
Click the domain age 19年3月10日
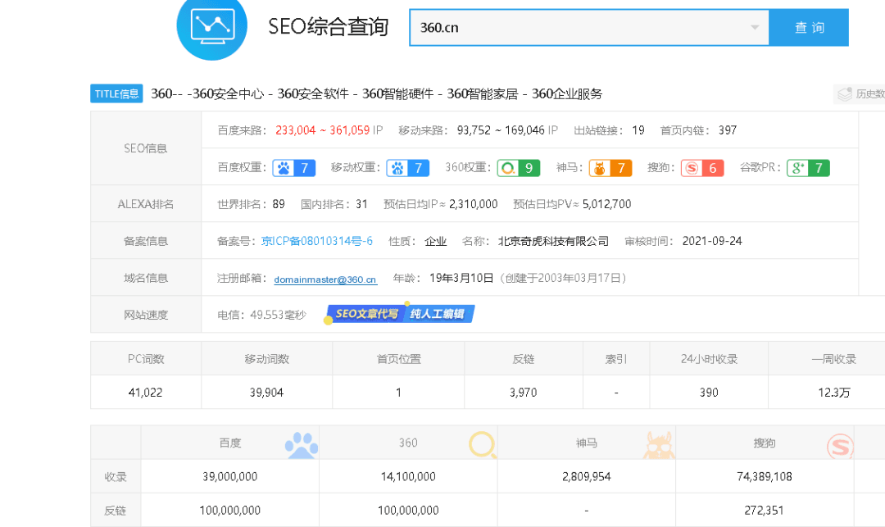pyautogui.click(x=461, y=278)
